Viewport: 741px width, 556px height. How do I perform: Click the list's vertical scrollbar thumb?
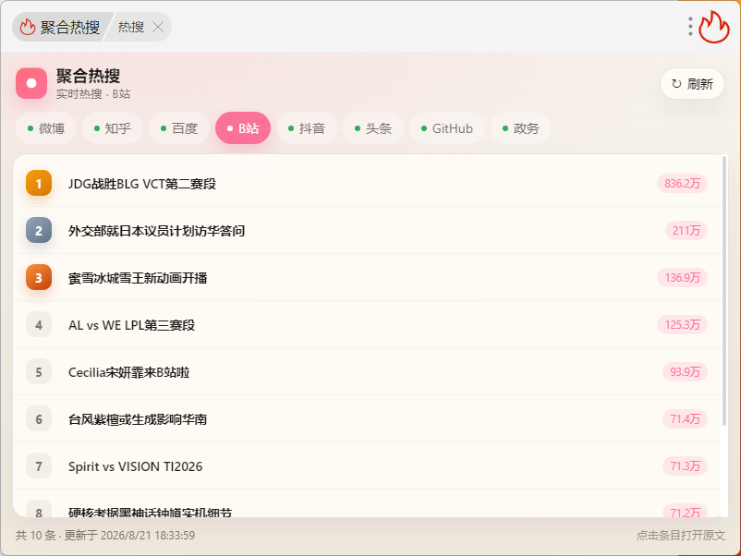pos(724,291)
